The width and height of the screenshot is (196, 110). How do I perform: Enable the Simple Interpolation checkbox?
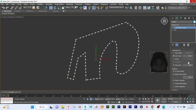click(x=174, y=83)
